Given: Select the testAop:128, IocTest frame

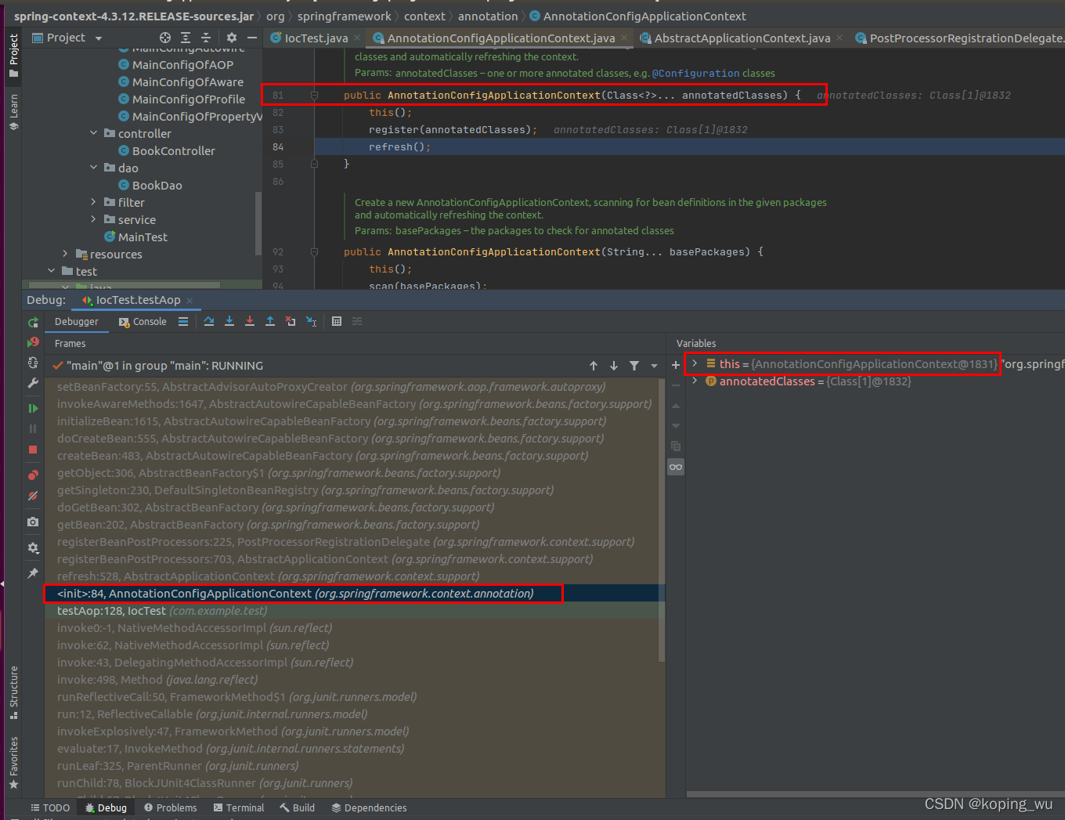Looking at the screenshot, I should [x=355, y=610].
